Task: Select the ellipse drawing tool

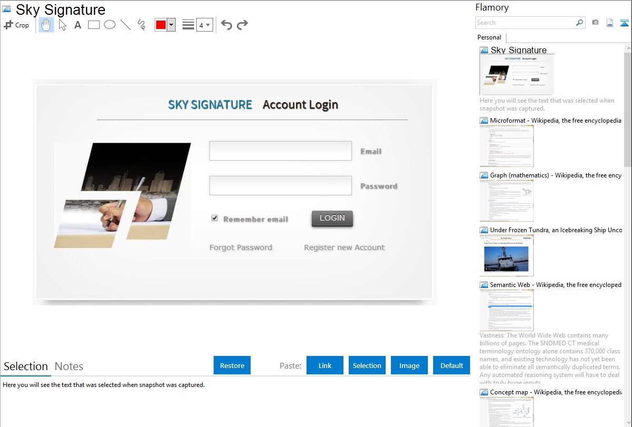Action: click(x=110, y=25)
